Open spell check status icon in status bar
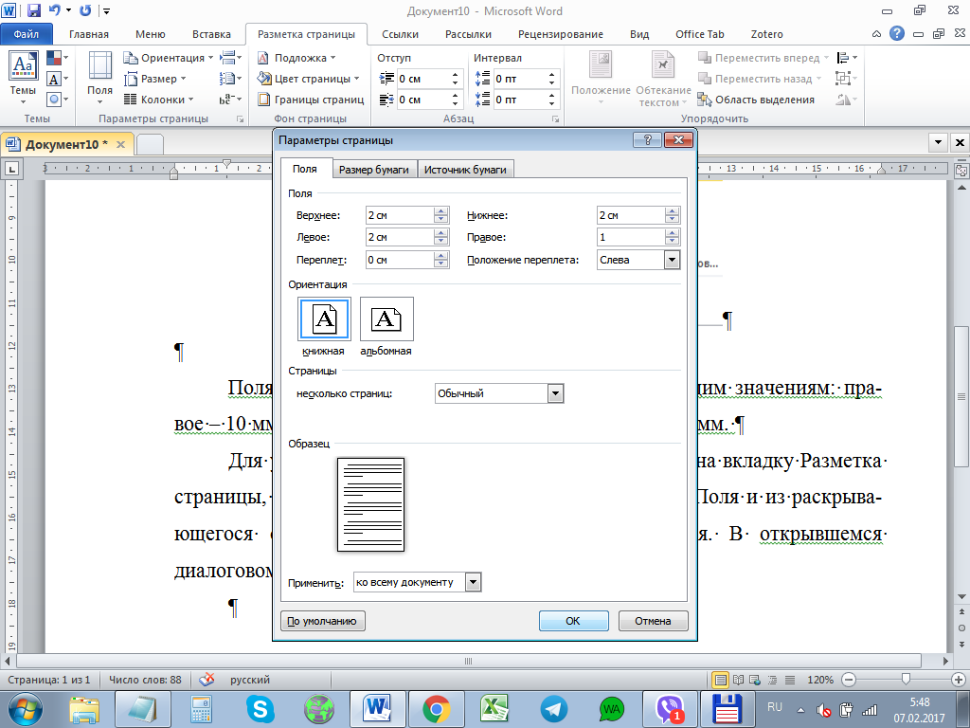This screenshot has width=970, height=728. click(207, 679)
